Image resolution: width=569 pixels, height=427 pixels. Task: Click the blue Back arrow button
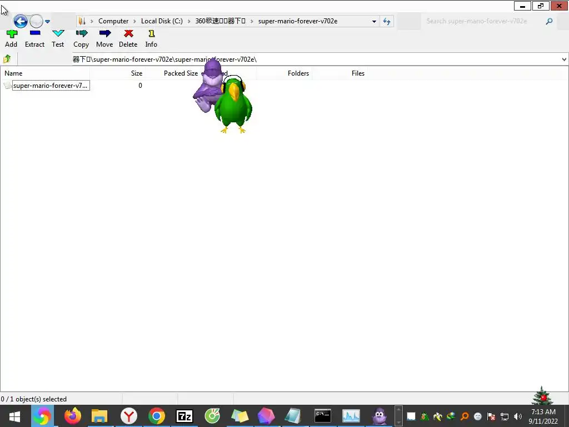[21, 22]
